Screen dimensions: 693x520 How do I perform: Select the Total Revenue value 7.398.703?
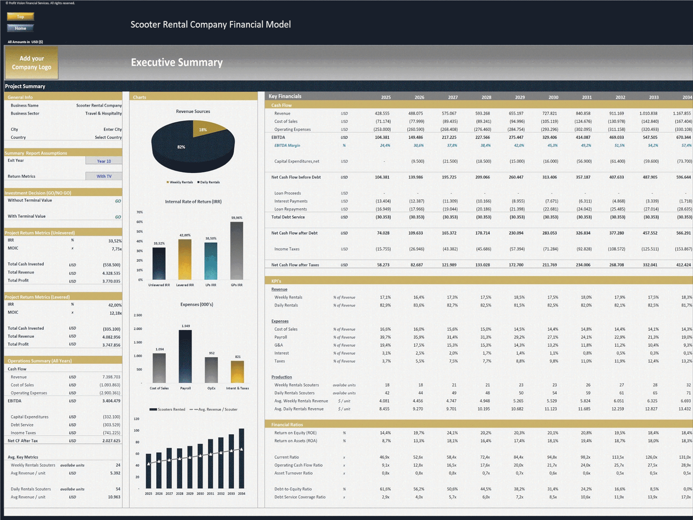pyautogui.click(x=111, y=377)
